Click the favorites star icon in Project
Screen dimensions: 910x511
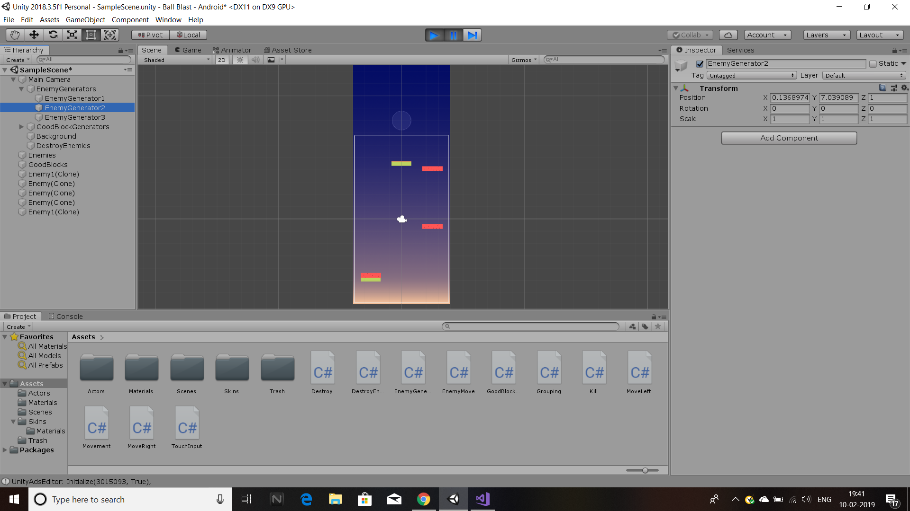[x=658, y=326]
